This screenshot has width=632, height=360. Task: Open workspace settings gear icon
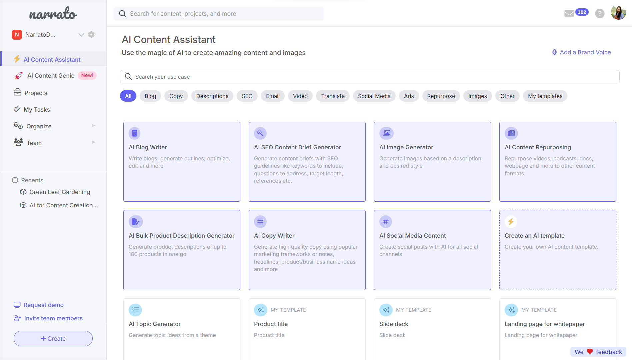(91, 34)
